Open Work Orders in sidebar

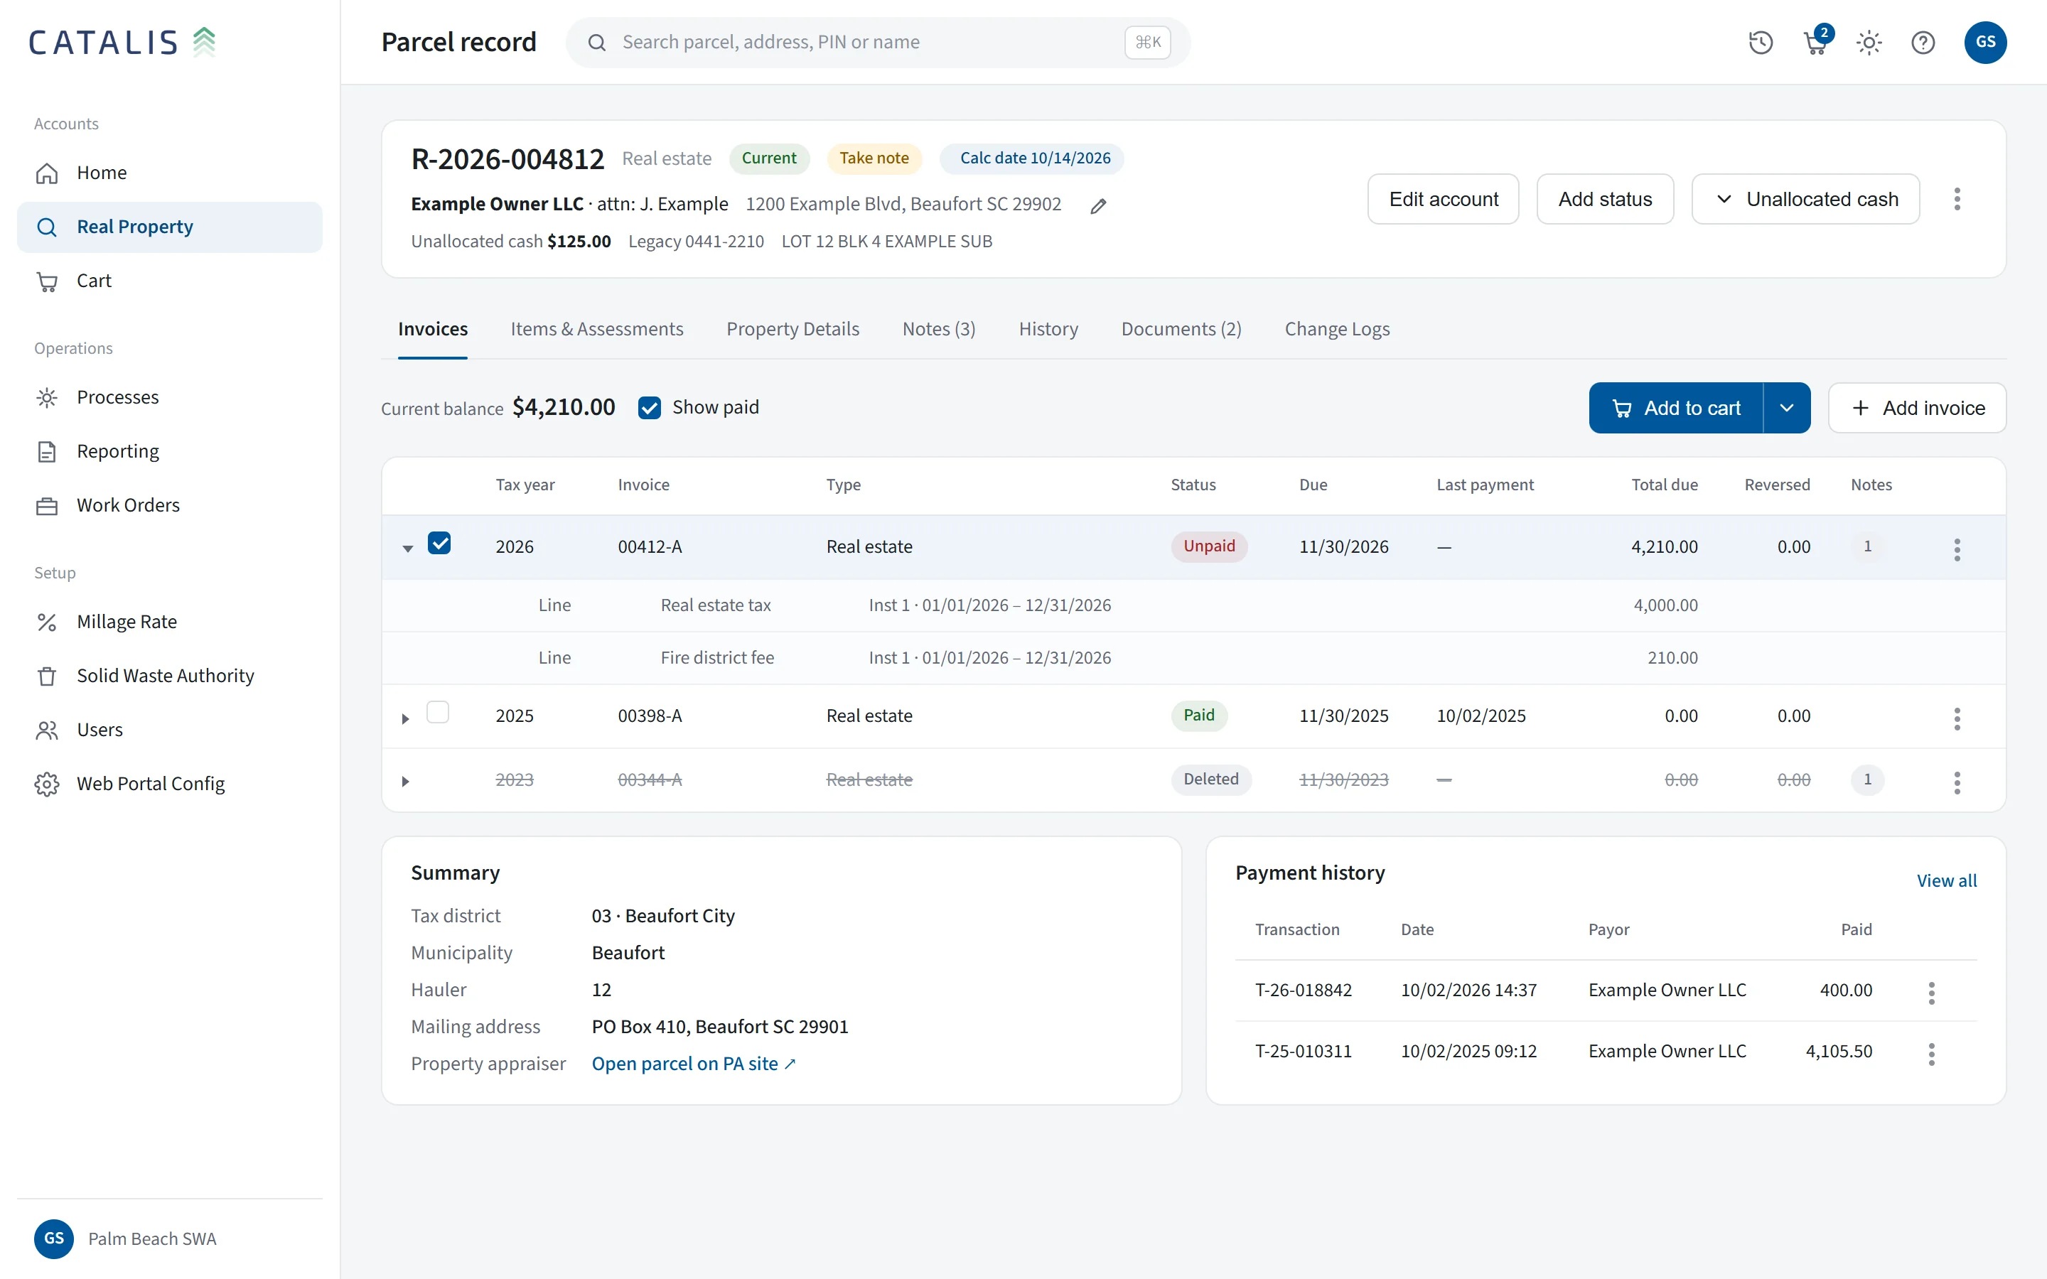point(169,505)
